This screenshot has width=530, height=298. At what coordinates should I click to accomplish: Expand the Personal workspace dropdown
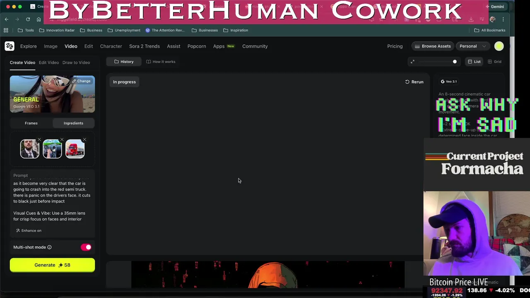click(472, 46)
